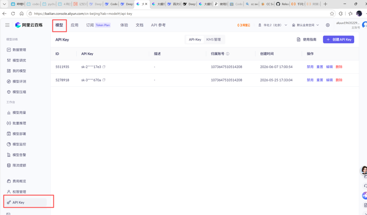Click 删除 for key ID 5511935
367x215 pixels.
(x=339, y=67)
